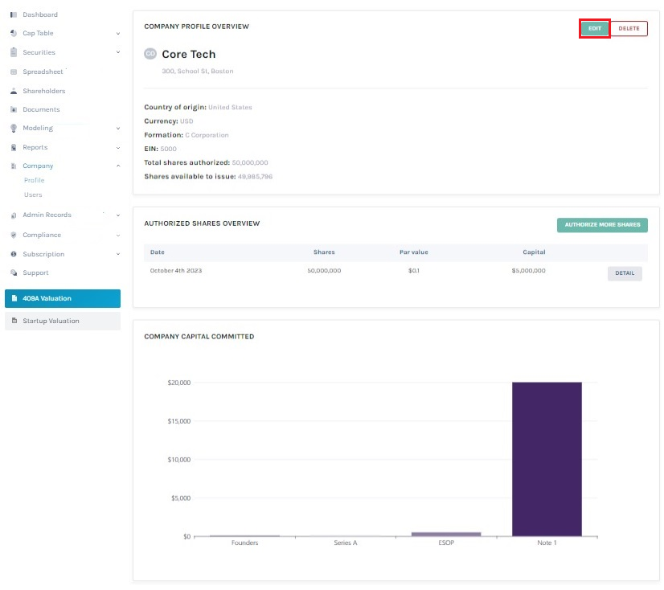Click the Shareholders person icon
The height and width of the screenshot is (590, 664).
click(x=14, y=91)
